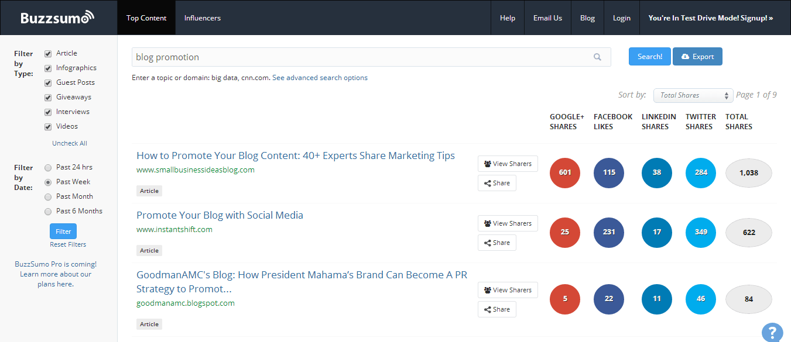Image resolution: width=791 pixels, height=342 pixels.
Task: Click the Total Shares bubble showing 1,038
Action: pyautogui.click(x=748, y=172)
